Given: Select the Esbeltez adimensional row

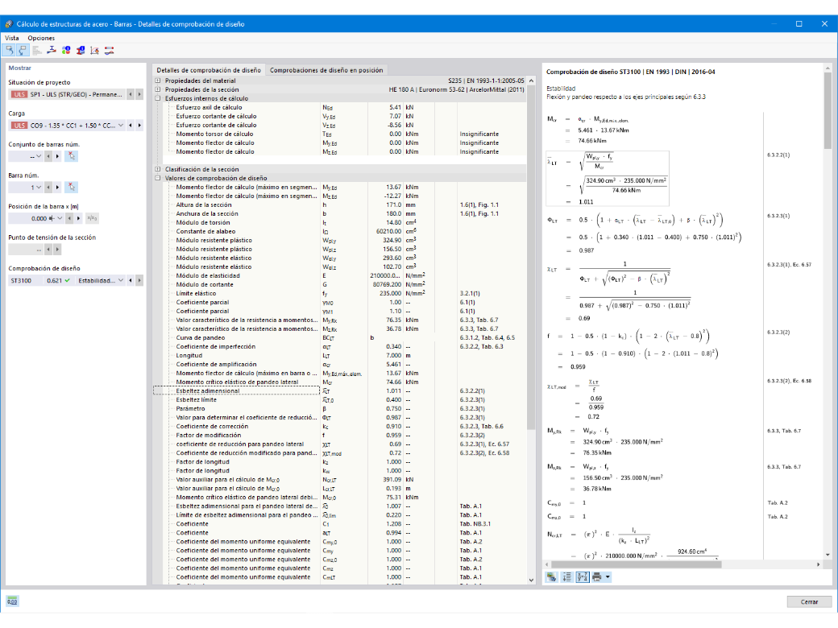Looking at the screenshot, I should pyautogui.click(x=339, y=391).
